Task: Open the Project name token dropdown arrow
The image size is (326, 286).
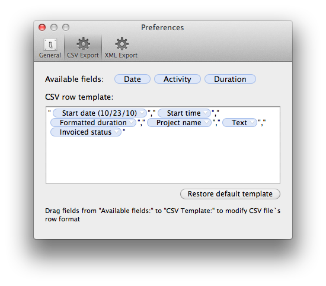Action: click(206, 123)
